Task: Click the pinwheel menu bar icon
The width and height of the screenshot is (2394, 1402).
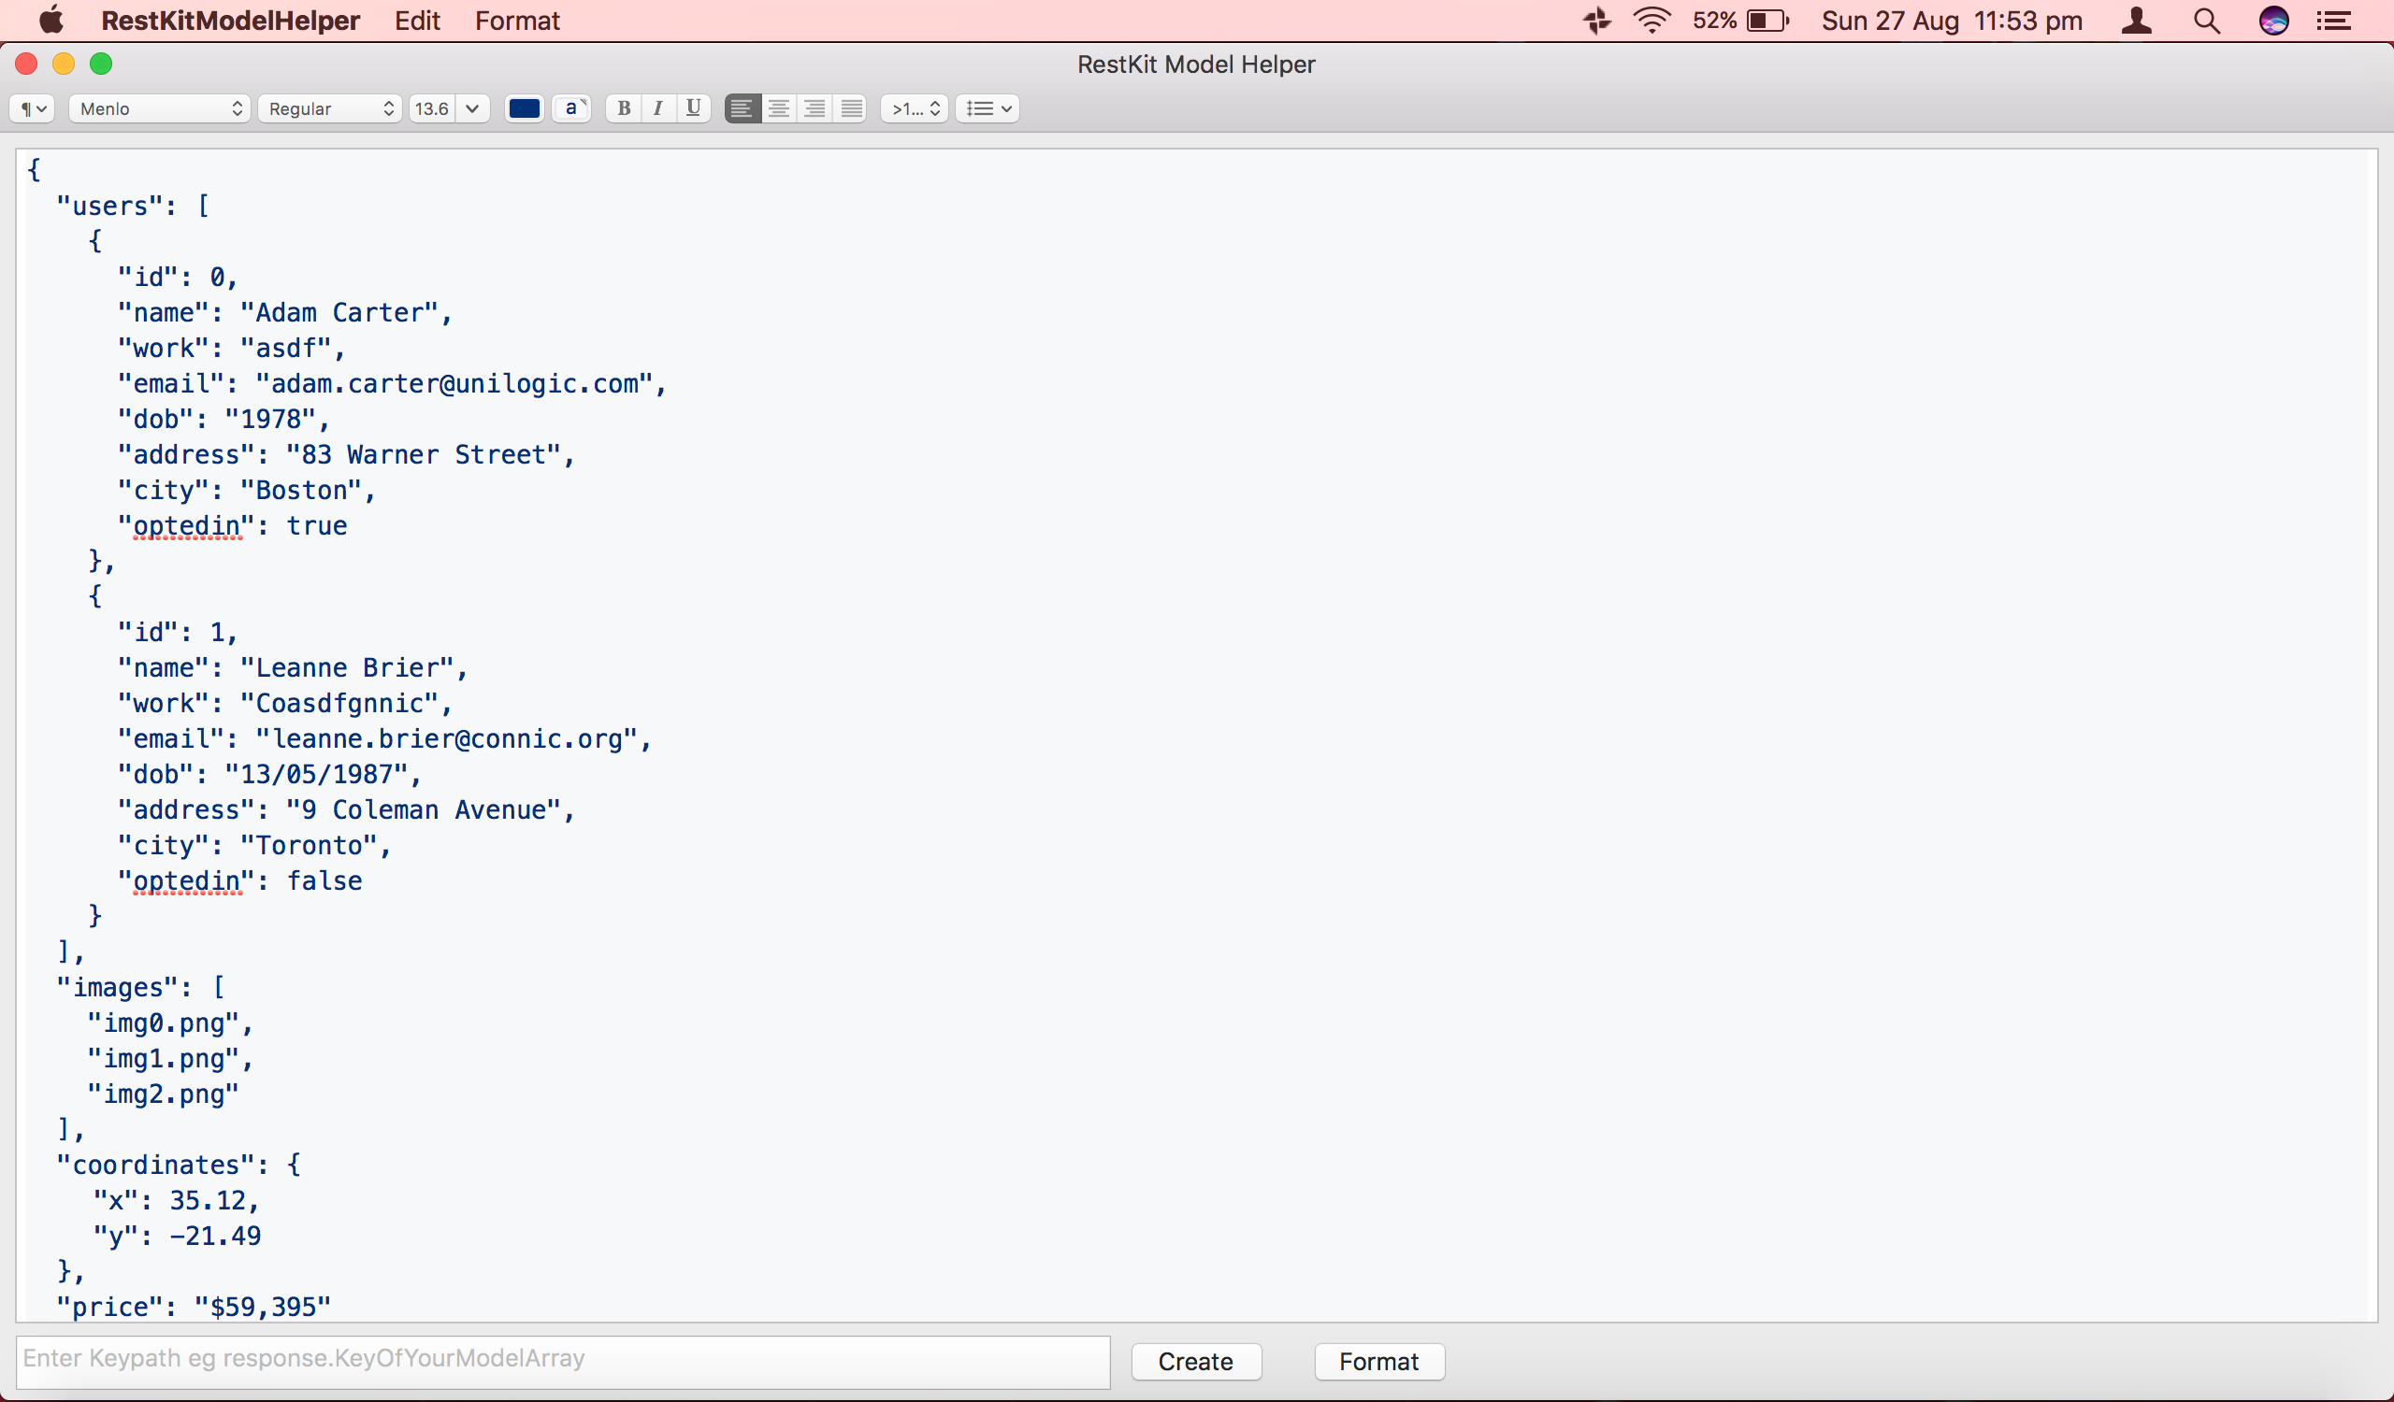Action: click(1598, 20)
